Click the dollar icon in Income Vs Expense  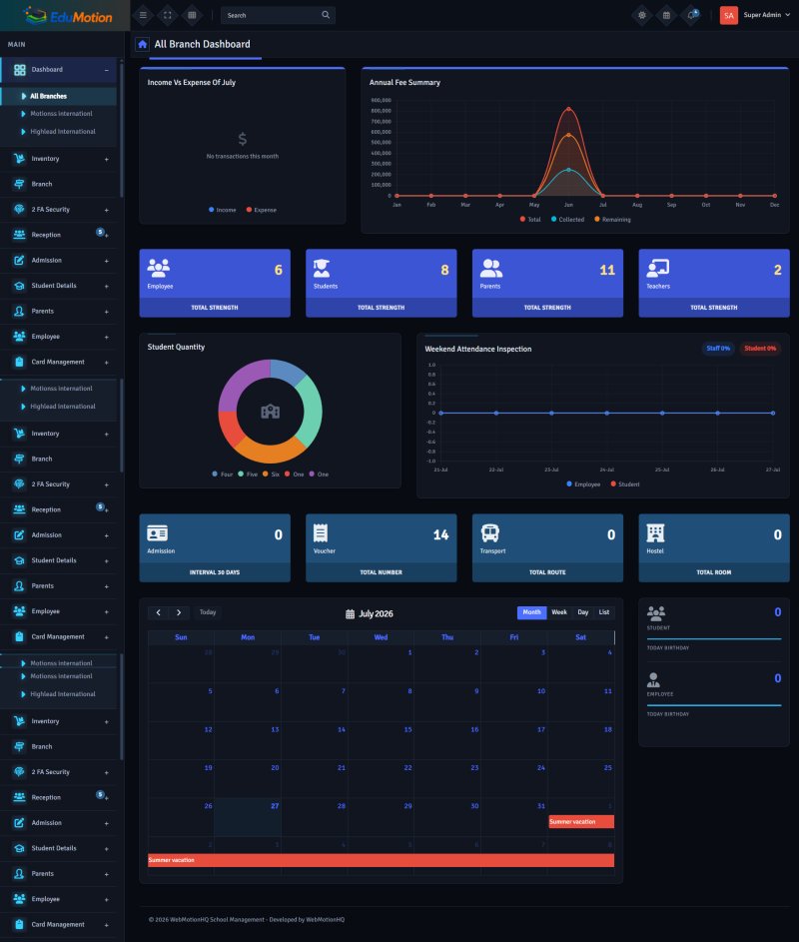click(x=242, y=140)
